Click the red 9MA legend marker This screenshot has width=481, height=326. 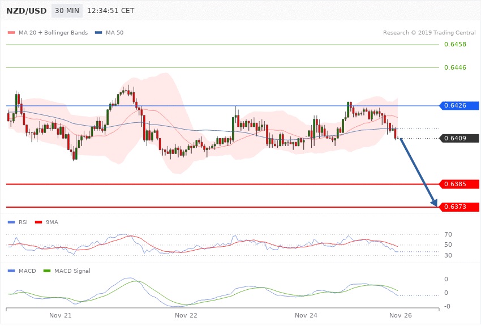[38, 222]
